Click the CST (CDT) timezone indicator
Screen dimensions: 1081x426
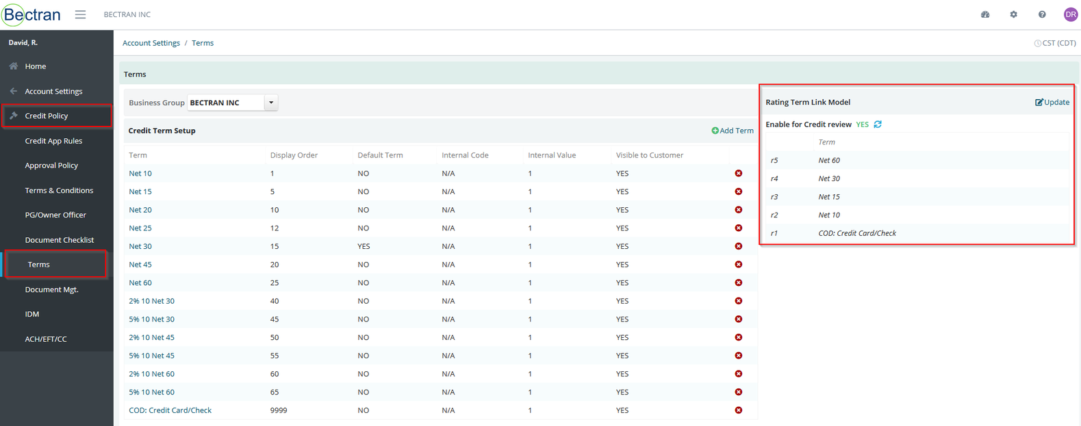coord(1055,43)
